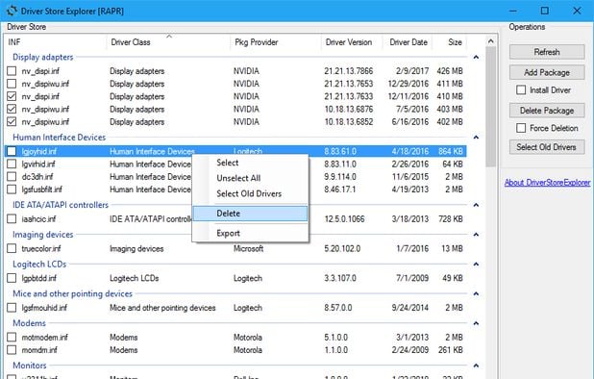Choose Select Old Drivers in context menu
Image resolution: width=594 pixels, height=379 pixels.
250,193
